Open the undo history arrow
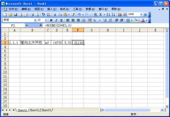The image size is (170, 117). pos(83,14)
